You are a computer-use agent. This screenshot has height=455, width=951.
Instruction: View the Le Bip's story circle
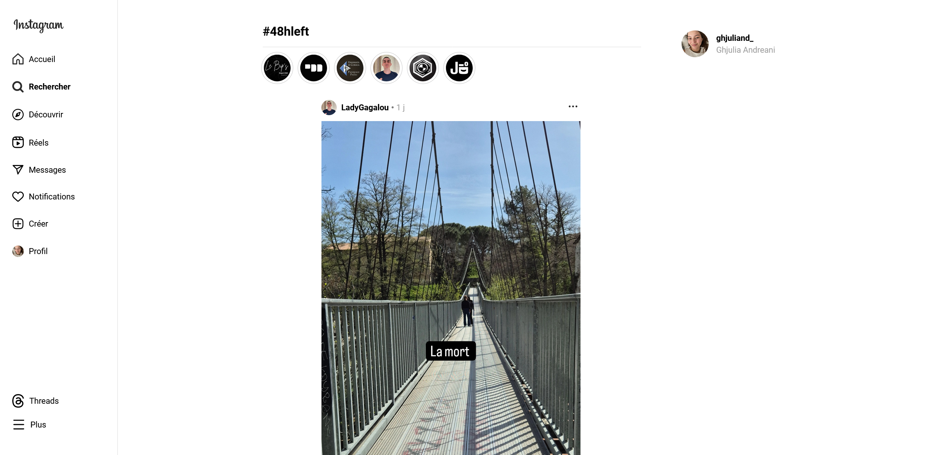(x=277, y=68)
